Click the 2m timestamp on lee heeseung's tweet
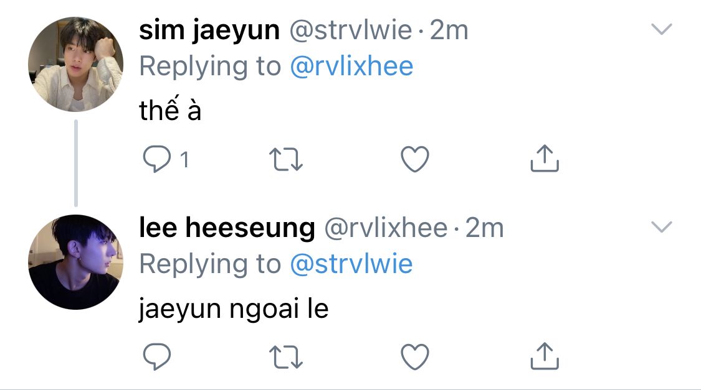Image resolution: width=701 pixels, height=390 pixels. (485, 228)
